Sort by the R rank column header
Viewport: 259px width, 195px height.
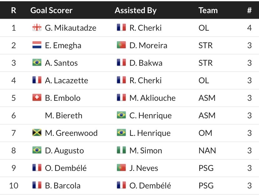[14, 10]
